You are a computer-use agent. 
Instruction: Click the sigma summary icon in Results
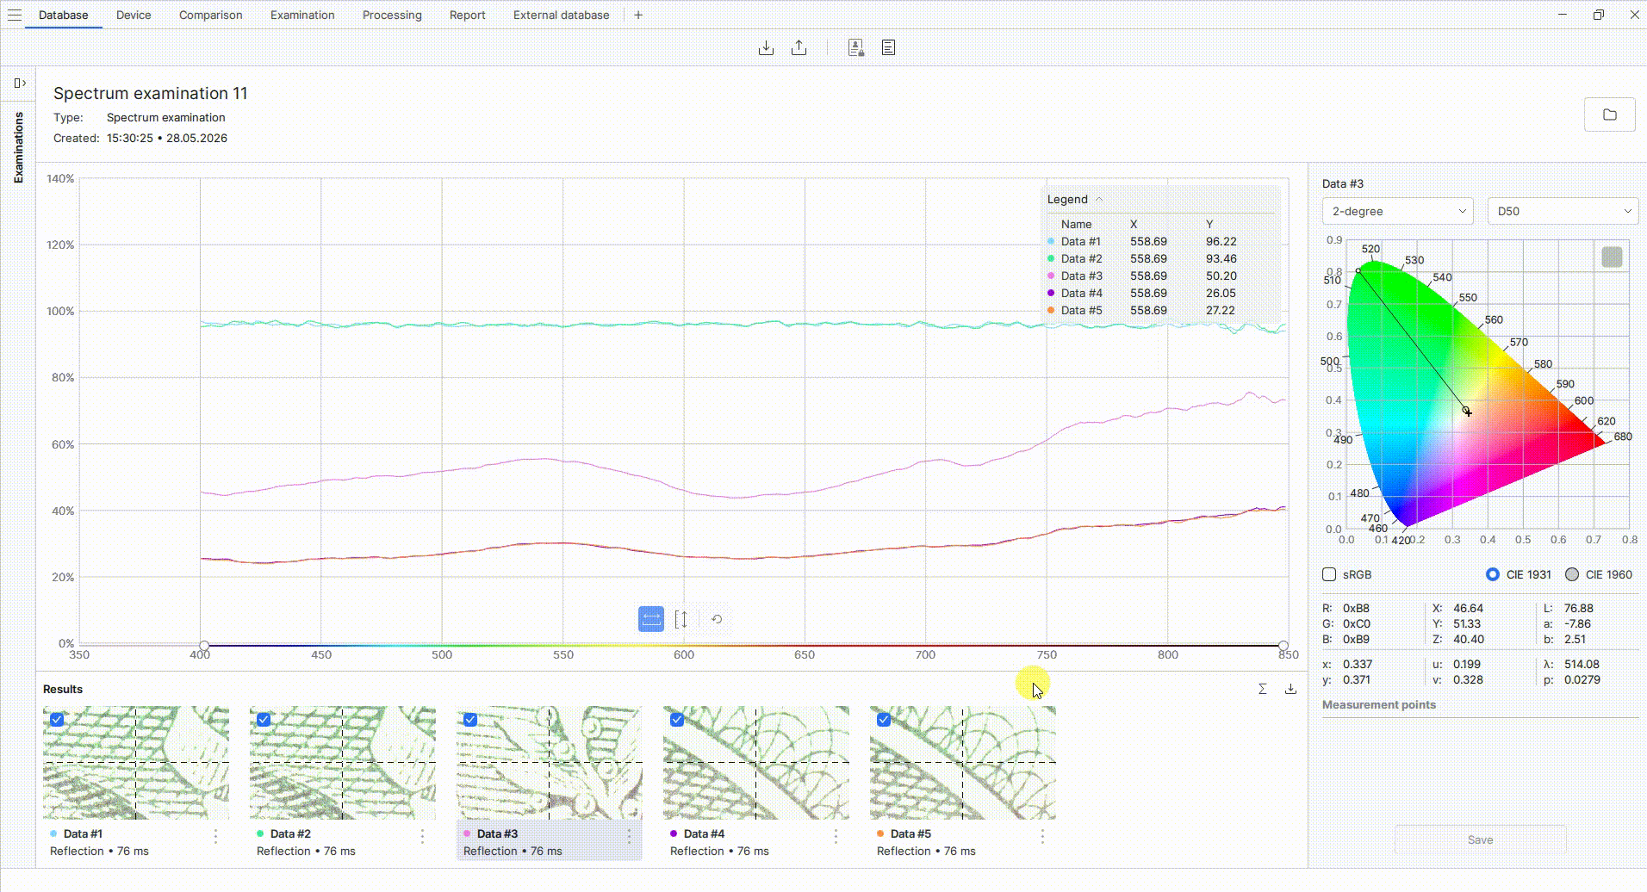[x=1262, y=689]
